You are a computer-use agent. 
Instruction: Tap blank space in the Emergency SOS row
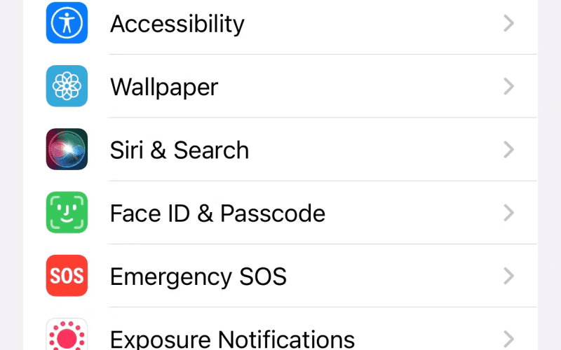(x=393, y=276)
